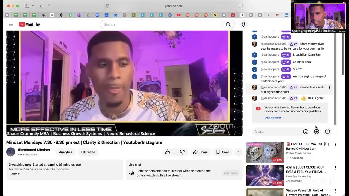Open the Gmail favorite
The width and height of the screenshot is (349, 196).
coord(278,15)
